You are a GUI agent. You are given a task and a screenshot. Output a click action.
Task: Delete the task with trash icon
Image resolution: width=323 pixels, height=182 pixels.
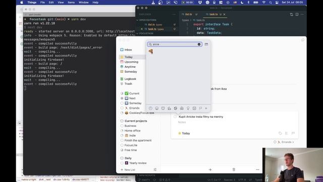(234, 170)
